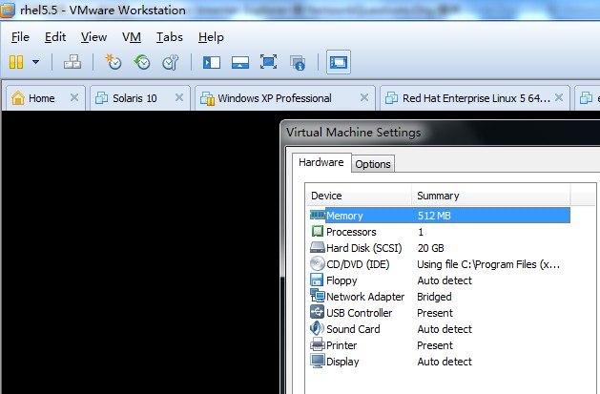The image size is (600, 394).
Task: Toggle the sidebar library view icon
Action: [212, 62]
